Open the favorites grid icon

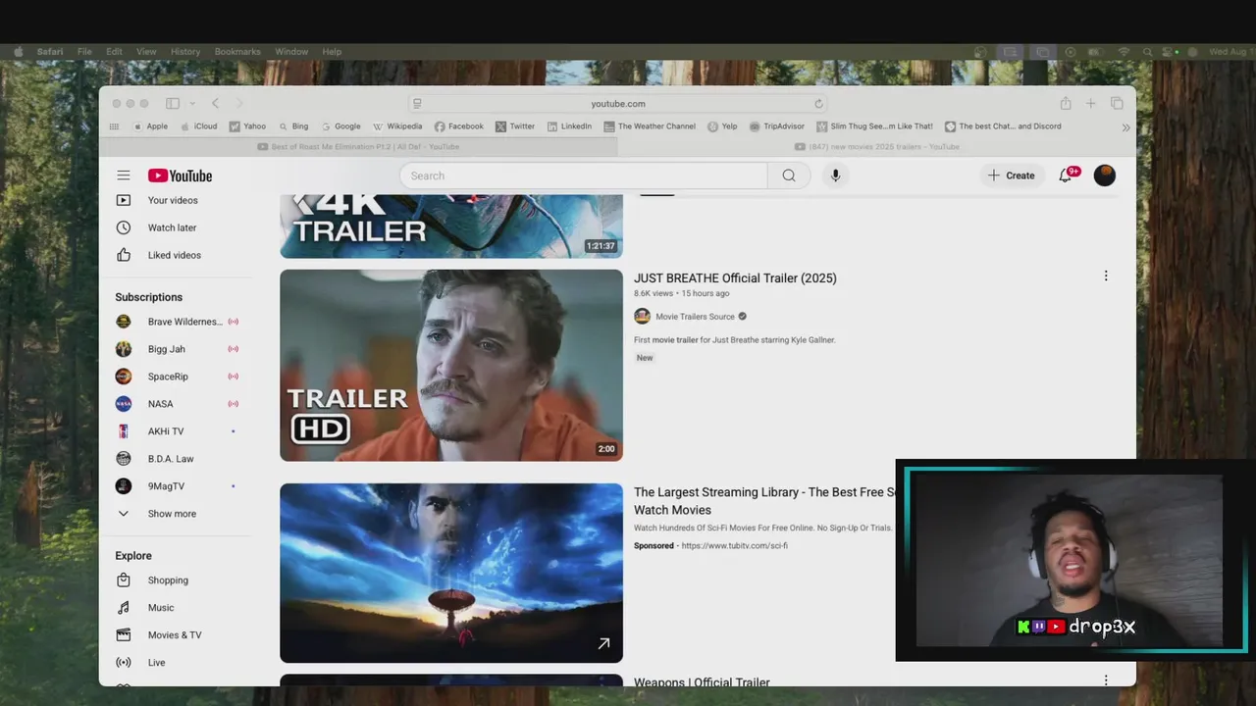tap(114, 126)
